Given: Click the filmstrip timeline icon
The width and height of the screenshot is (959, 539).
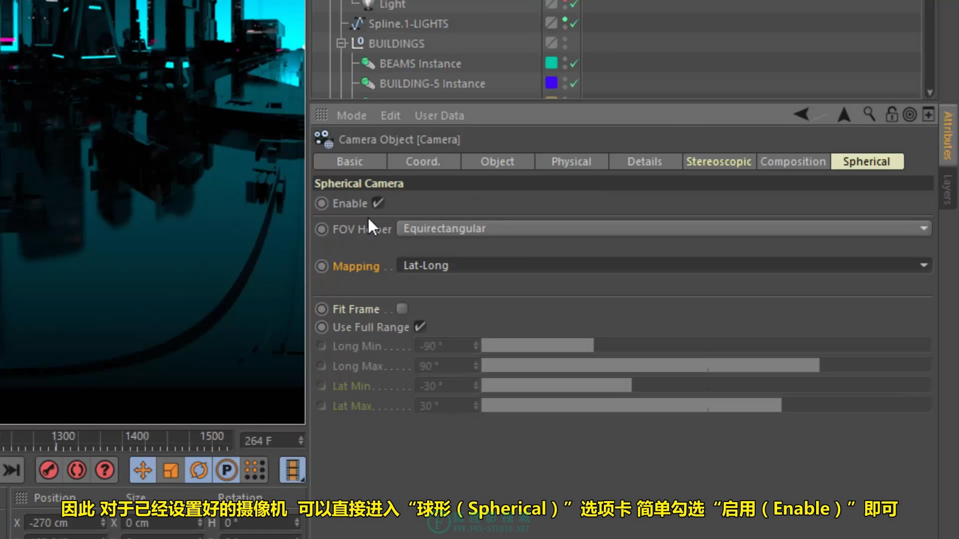Looking at the screenshot, I should tap(293, 470).
